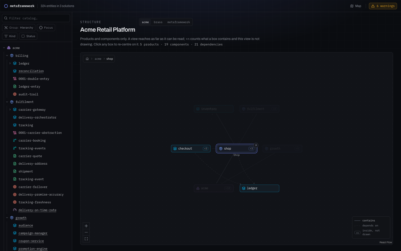This screenshot has height=251, width=401.
Task: Click the delivery-on-time-rate gauge icon
Action: pos(15,210)
